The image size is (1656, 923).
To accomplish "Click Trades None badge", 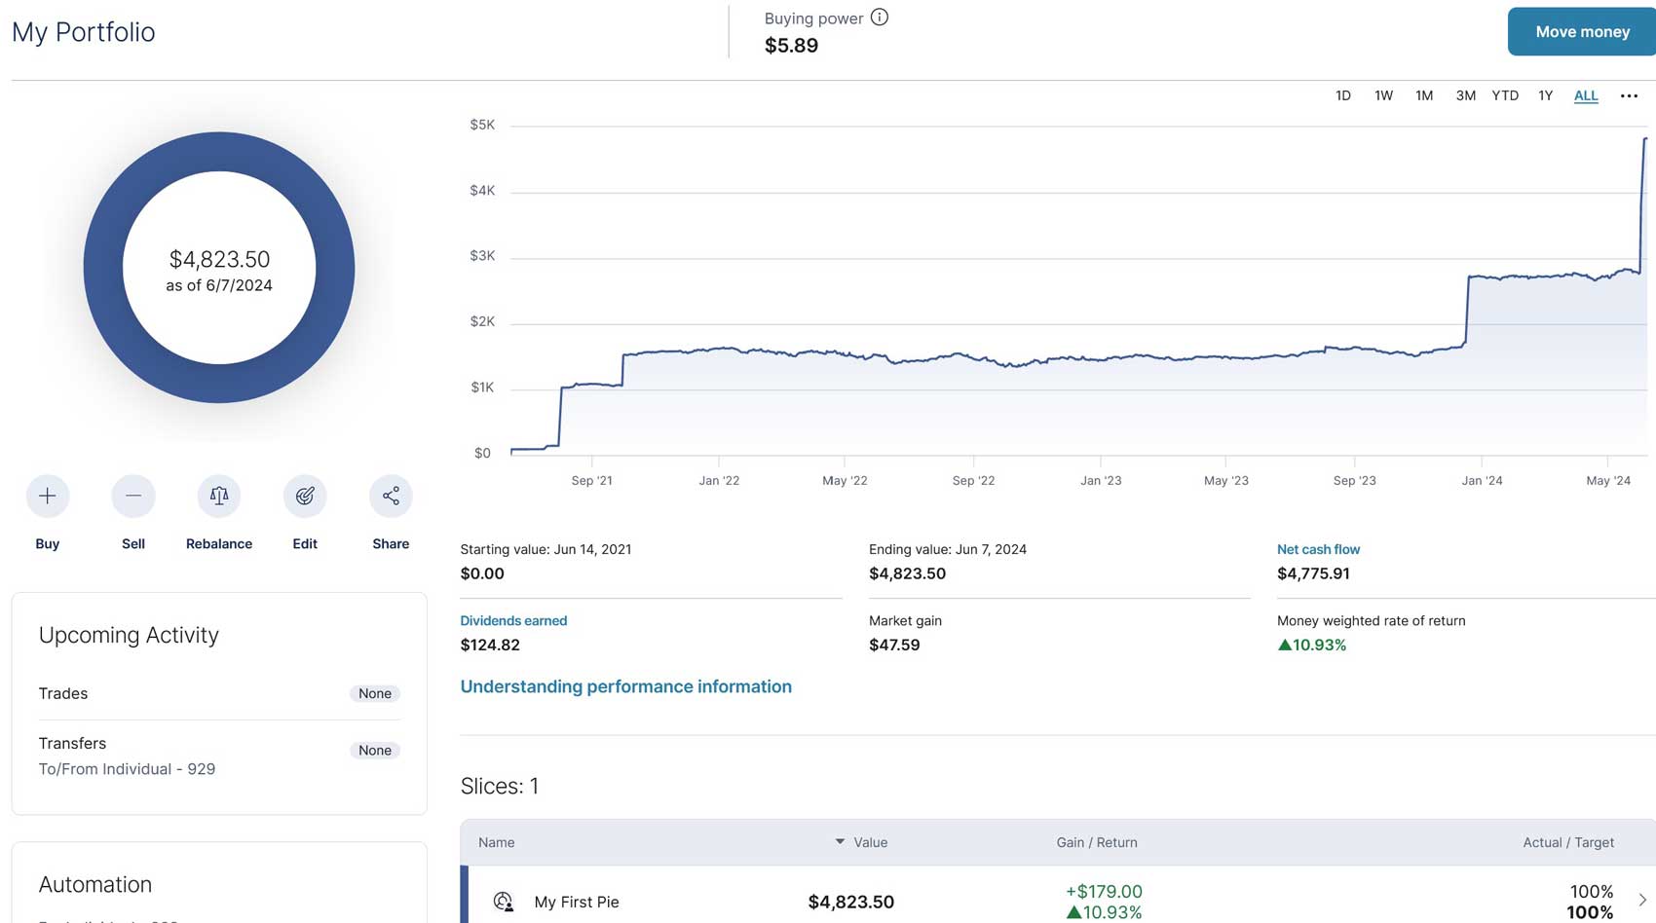I will [x=375, y=693].
